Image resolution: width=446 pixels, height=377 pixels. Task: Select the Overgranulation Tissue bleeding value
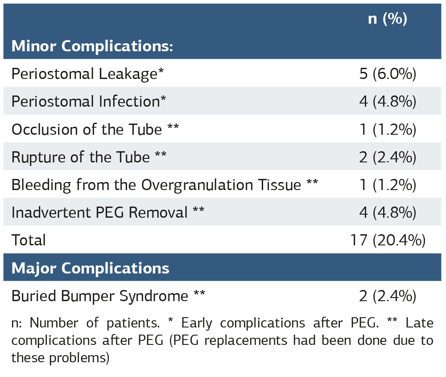point(387,185)
